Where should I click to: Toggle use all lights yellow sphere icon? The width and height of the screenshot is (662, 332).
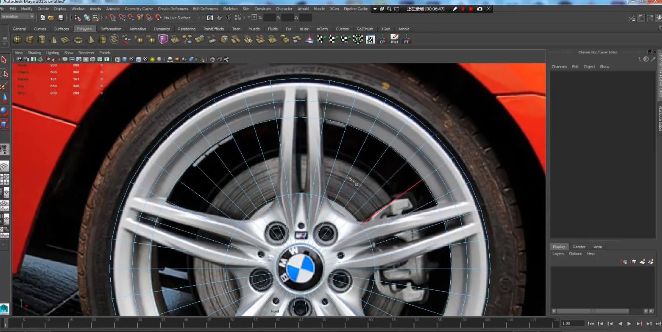152,59
